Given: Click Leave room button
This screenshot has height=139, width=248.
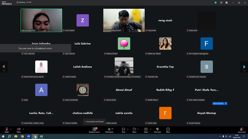Looking at the screenshot, I should [x=242, y=130].
